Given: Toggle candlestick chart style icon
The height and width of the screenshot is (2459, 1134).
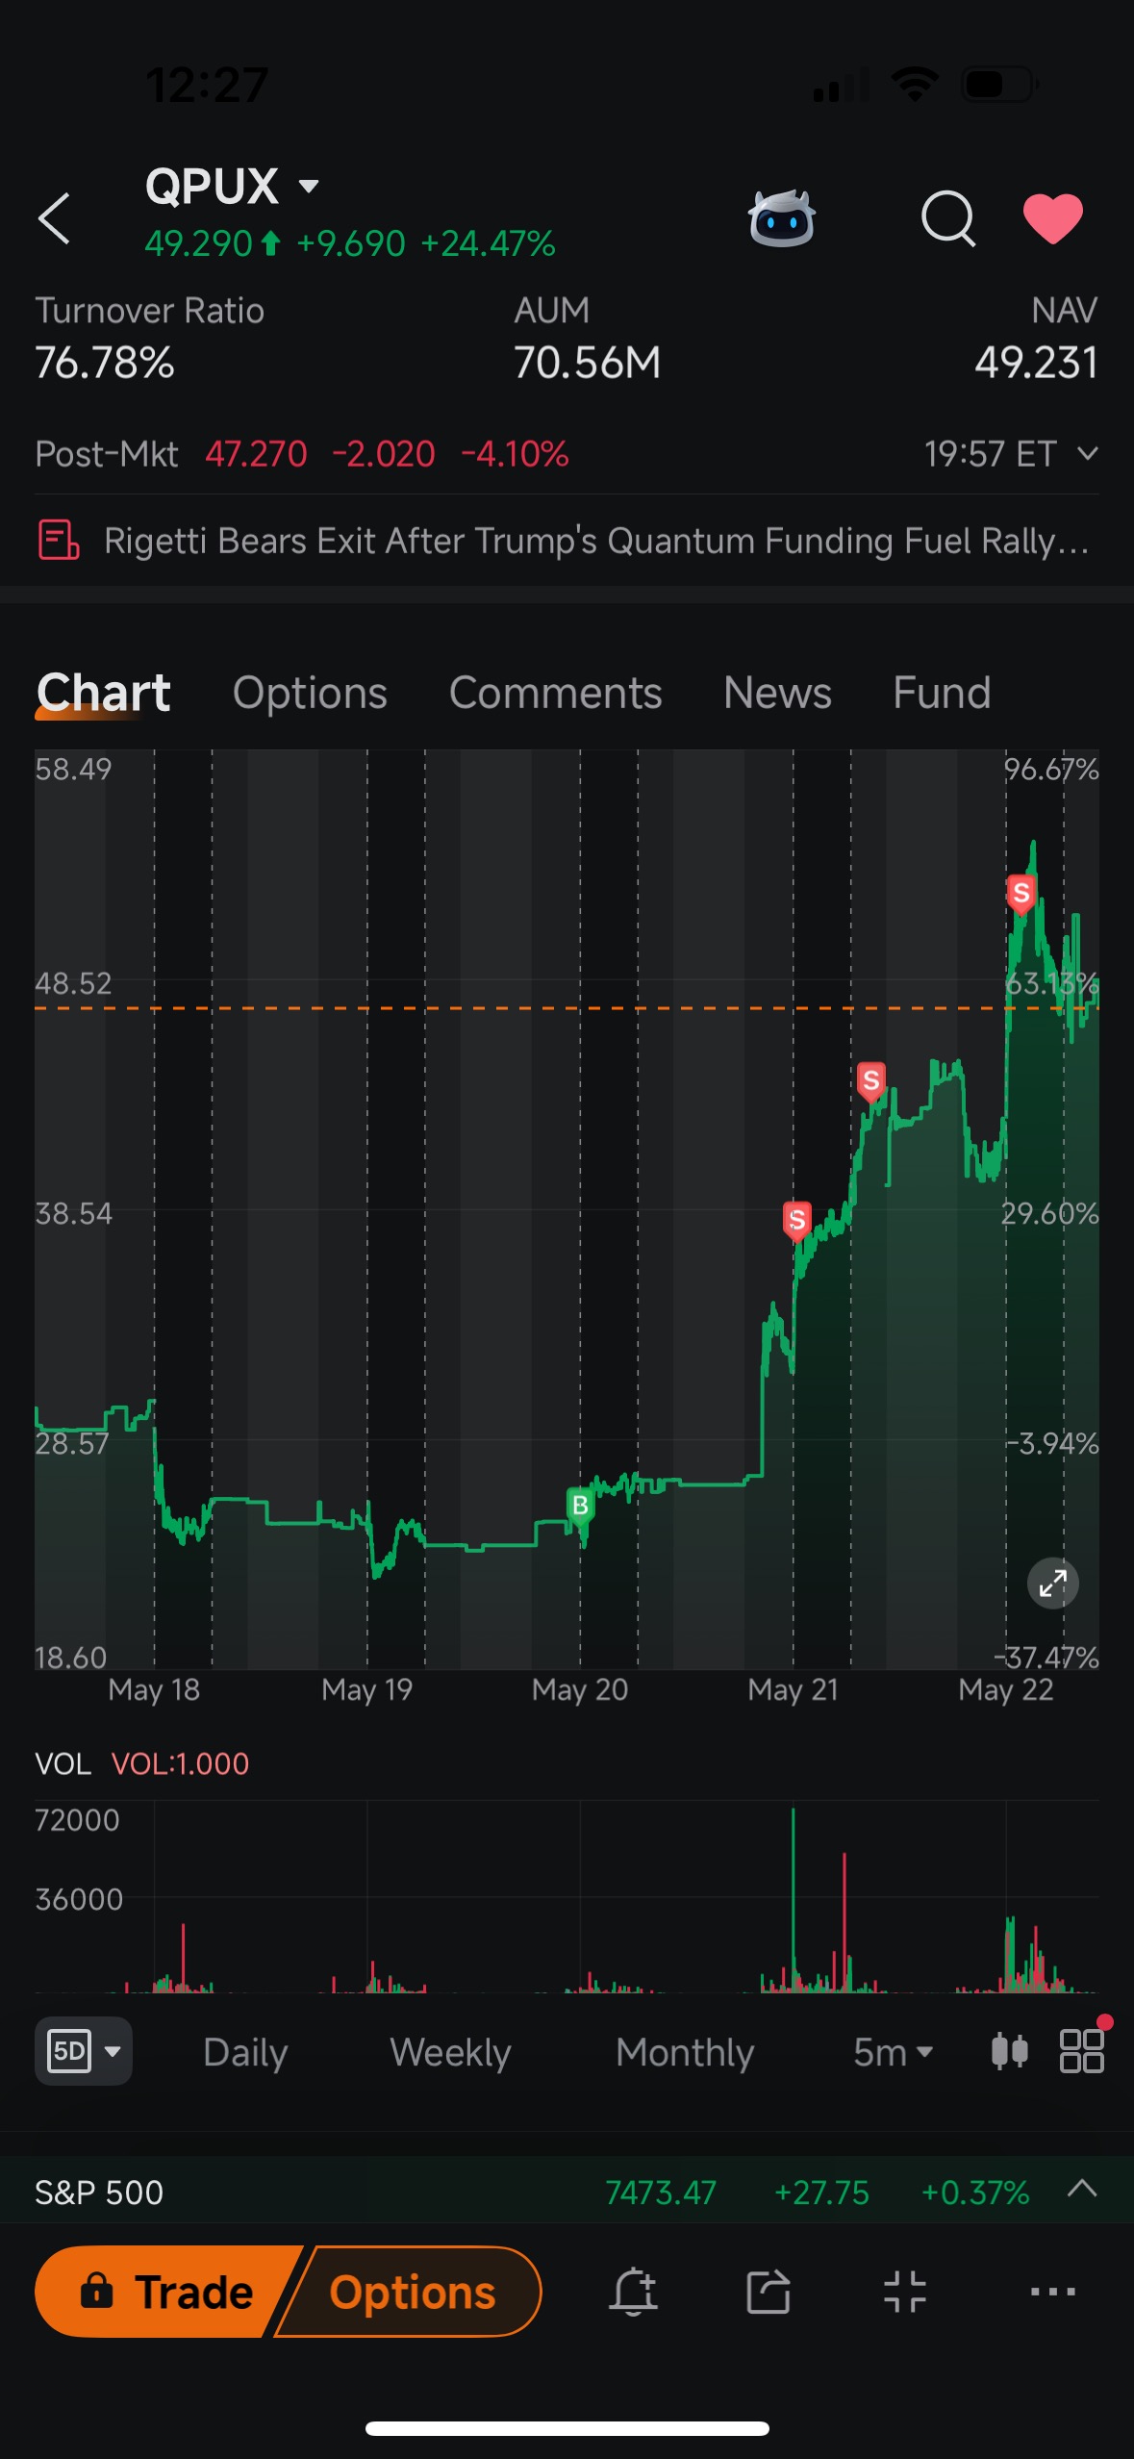Looking at the screenshot, I should (1009, 2051).
